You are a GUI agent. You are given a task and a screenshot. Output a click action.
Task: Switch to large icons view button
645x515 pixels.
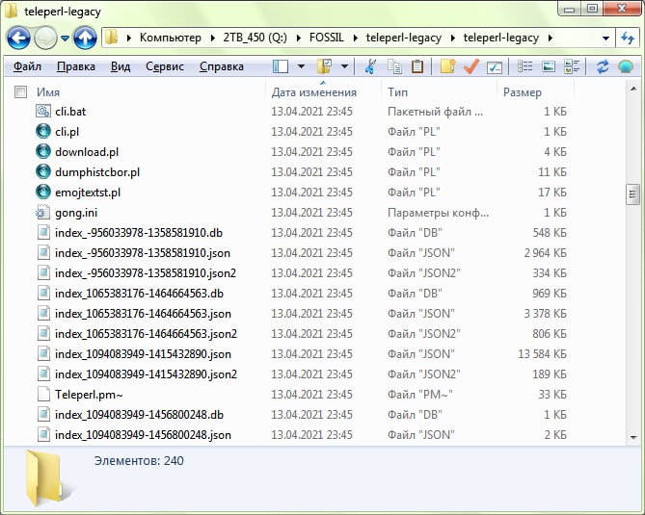[549, 66]
